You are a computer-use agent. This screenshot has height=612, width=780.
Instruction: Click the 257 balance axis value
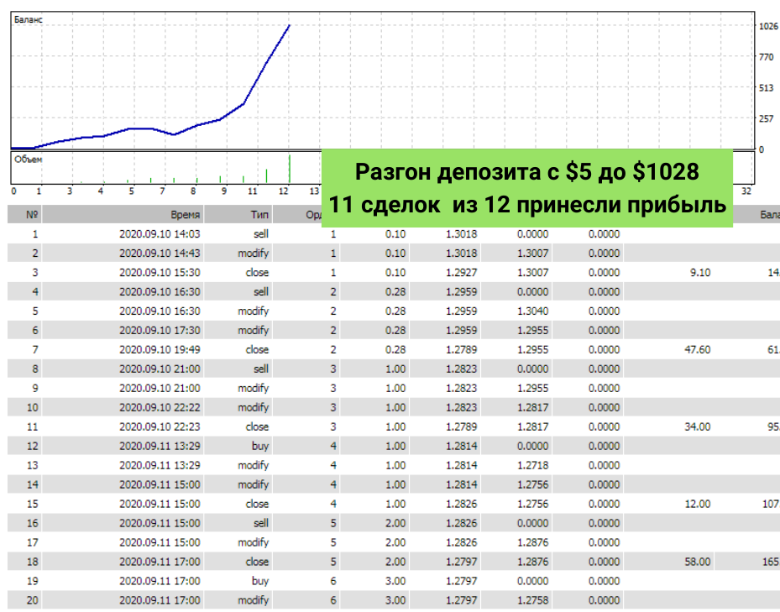(x=766, y=119)
